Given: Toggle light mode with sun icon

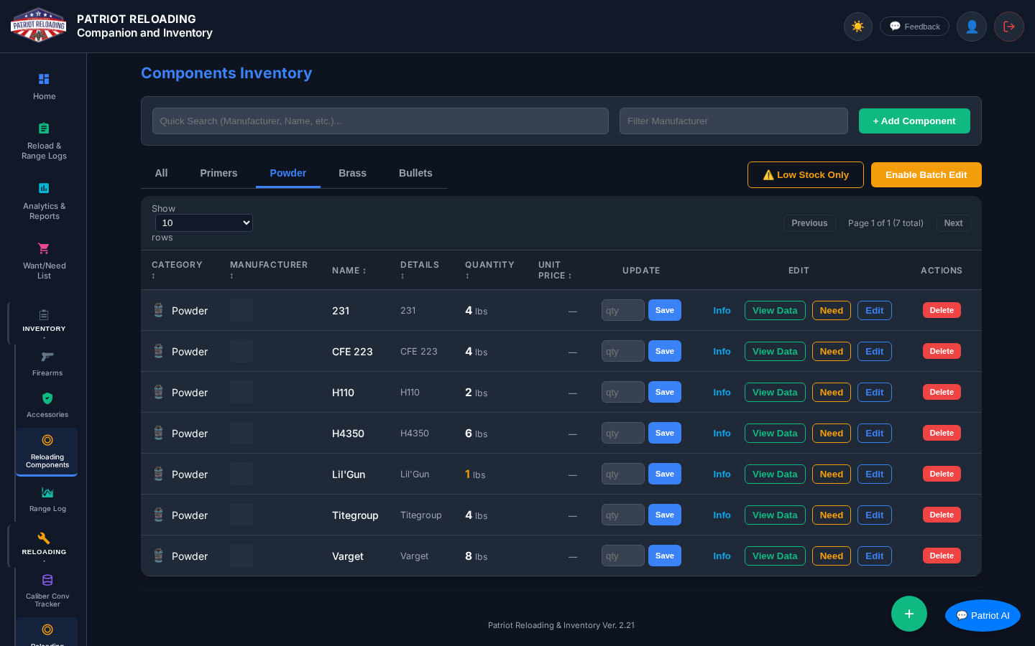Looking at the screenshot, I should [858, 27].
